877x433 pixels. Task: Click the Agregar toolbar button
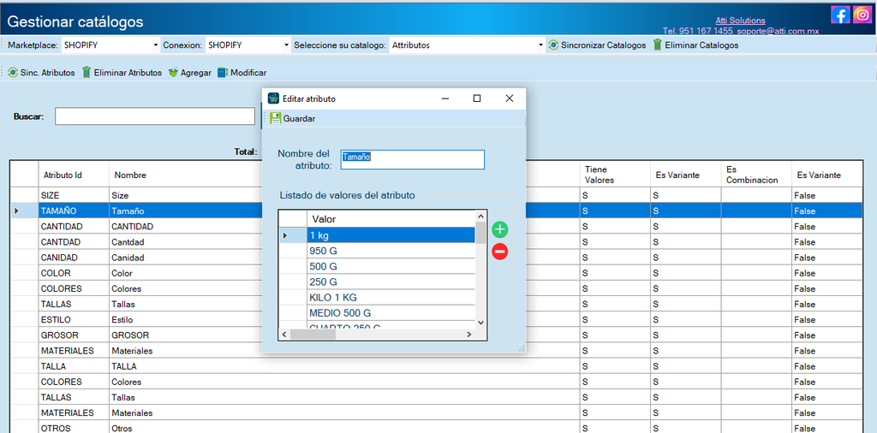point(189,73)
